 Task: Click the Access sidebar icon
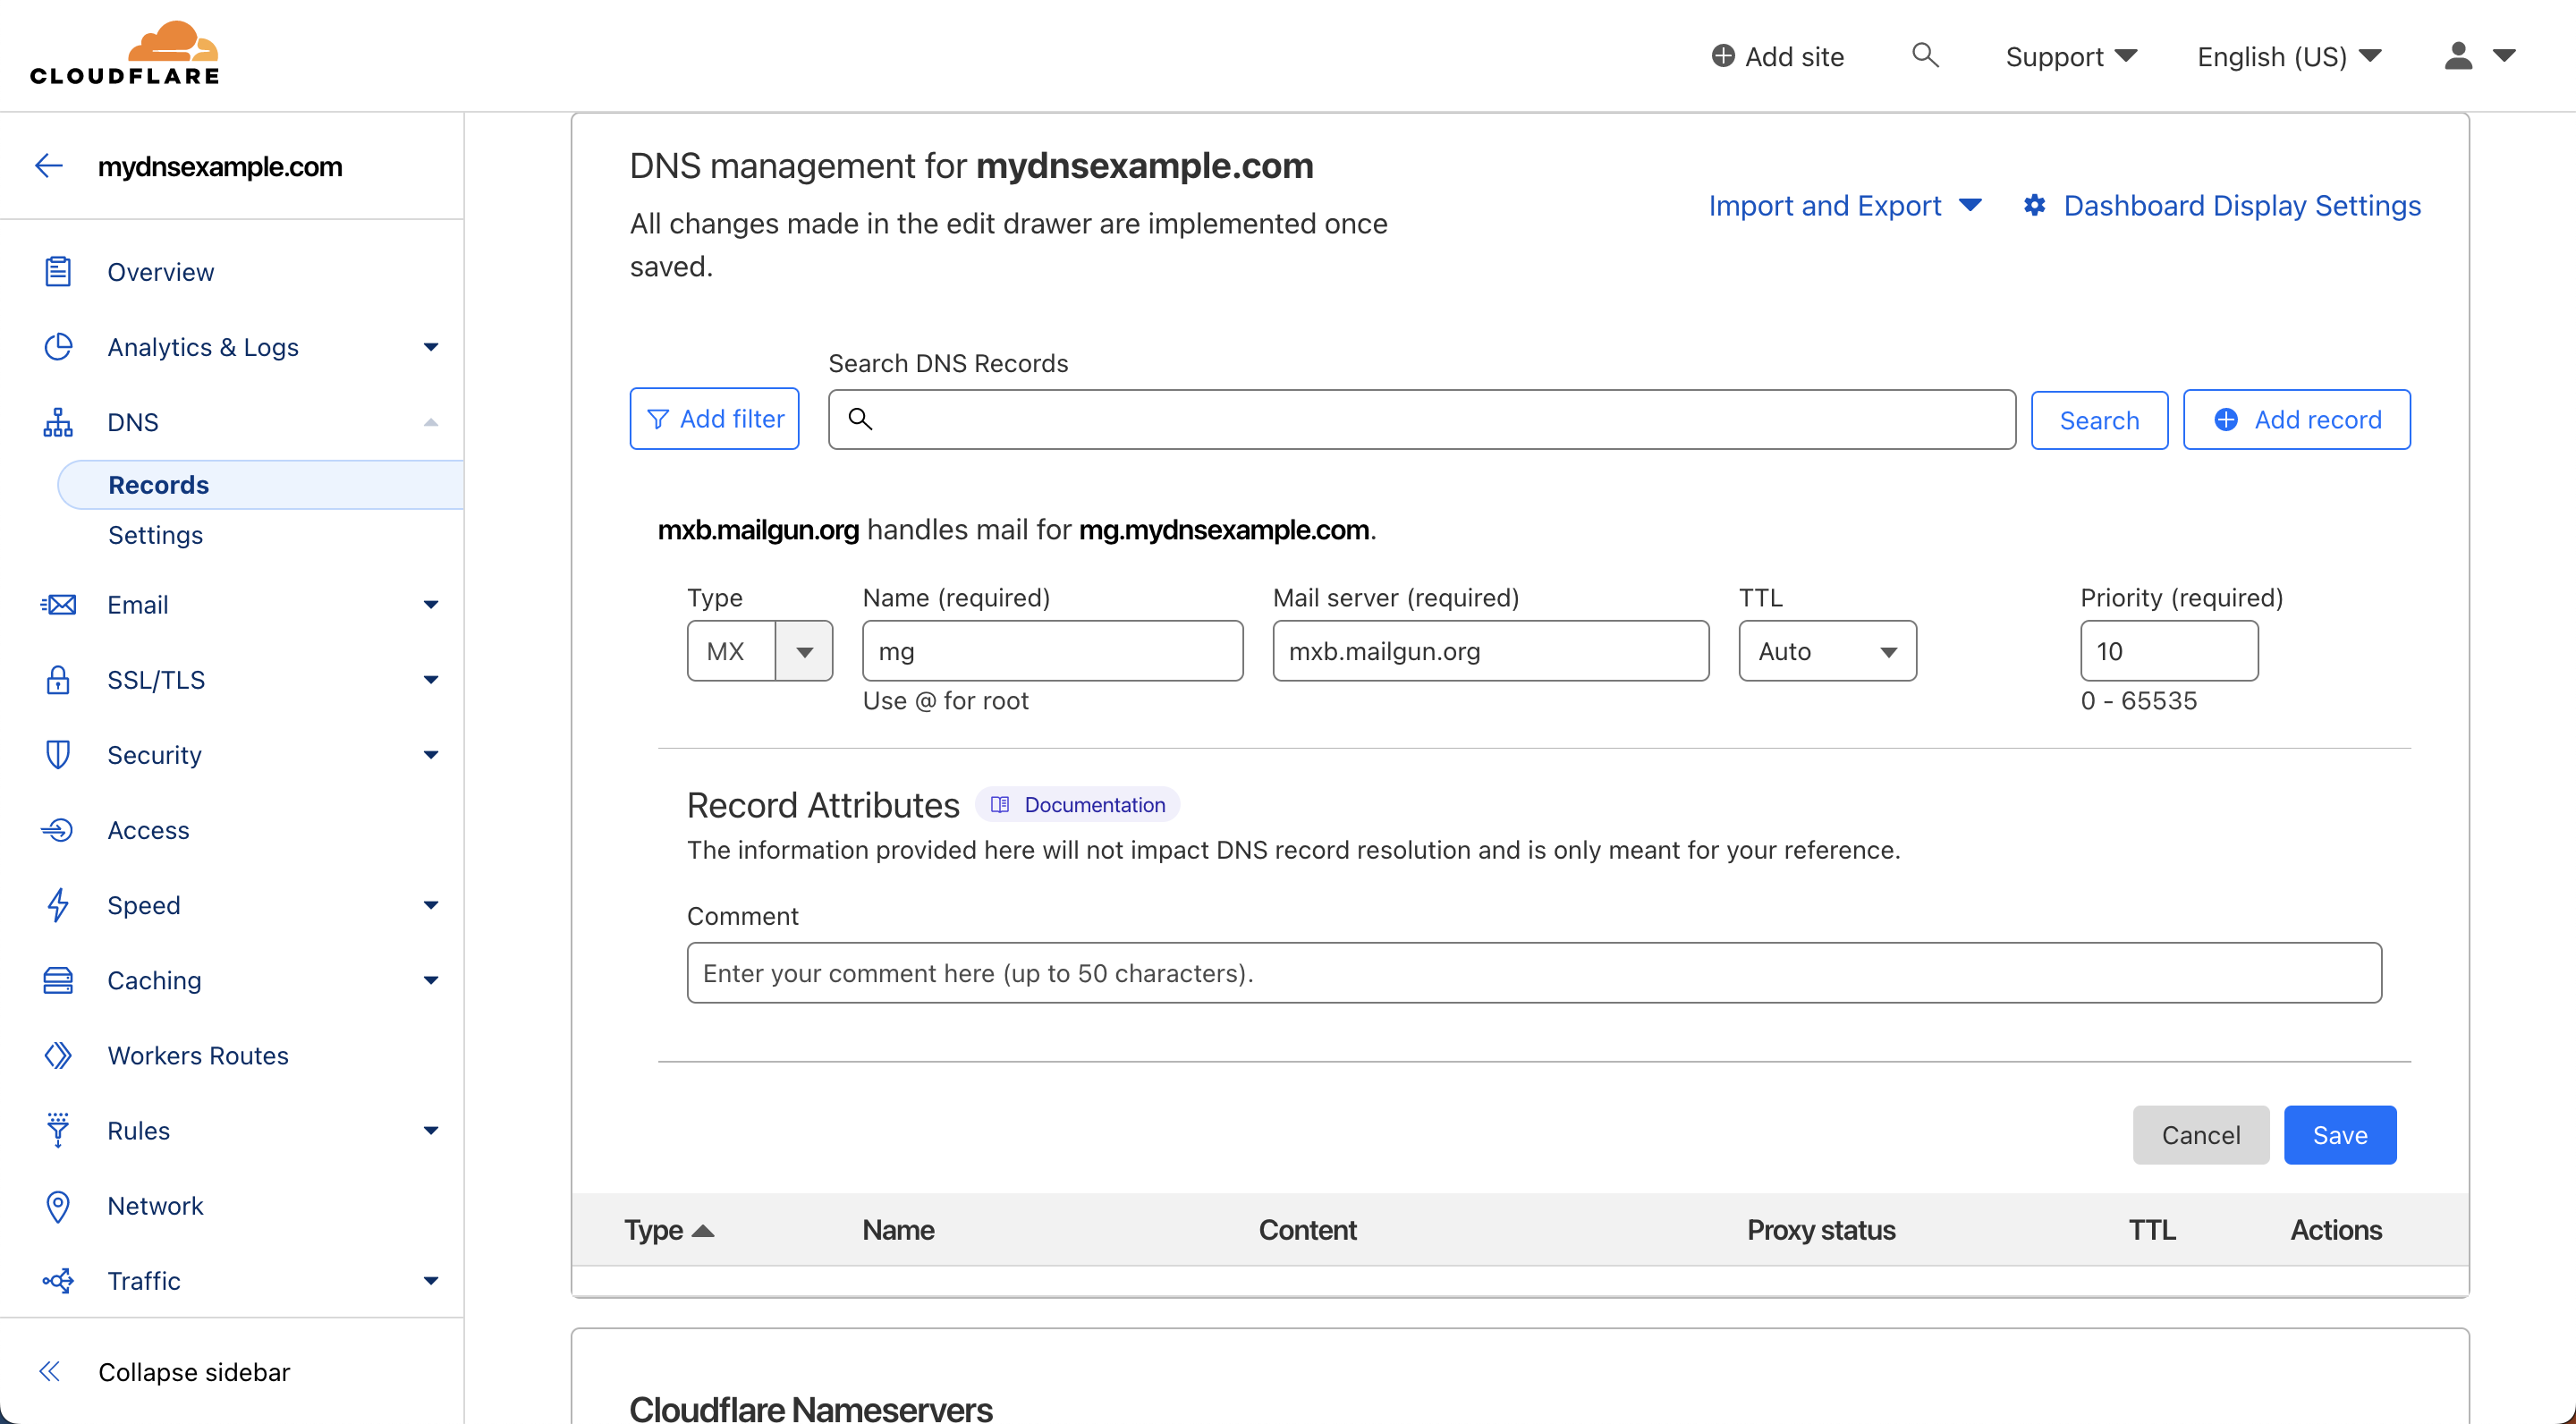click(58, 830)
